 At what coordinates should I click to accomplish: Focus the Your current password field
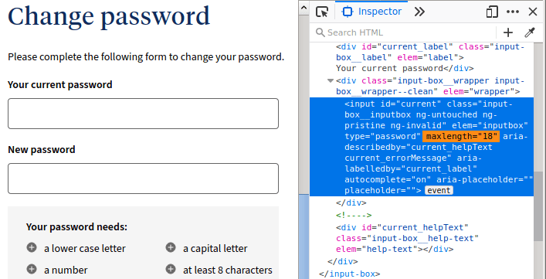point(143,114)
